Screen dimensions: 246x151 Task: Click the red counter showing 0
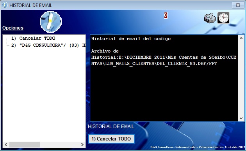(x=166, y=16)
